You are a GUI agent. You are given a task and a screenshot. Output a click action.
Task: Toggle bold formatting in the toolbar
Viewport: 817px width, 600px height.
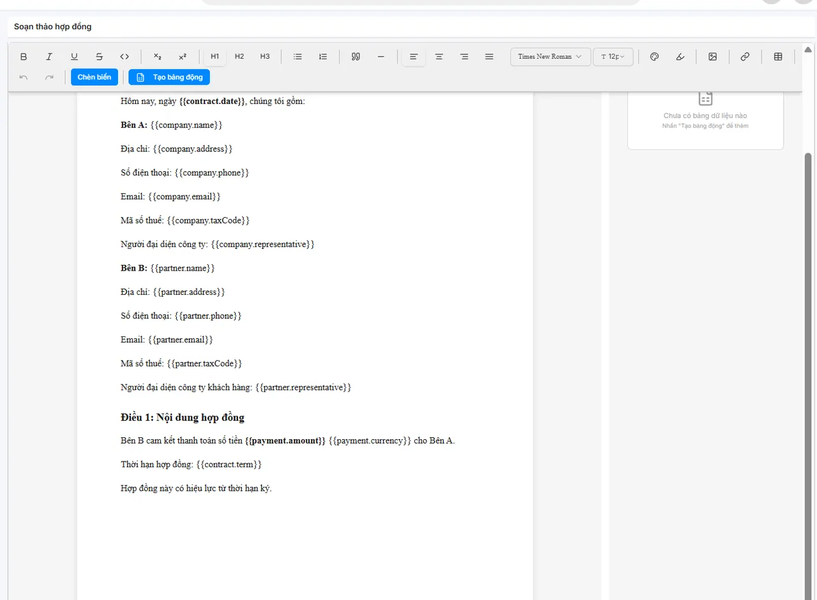pos(24,57)
